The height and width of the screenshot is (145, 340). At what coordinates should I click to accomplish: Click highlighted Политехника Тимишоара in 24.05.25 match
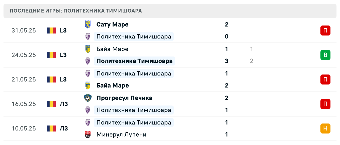pyautogui.click(x=134, y=61)
